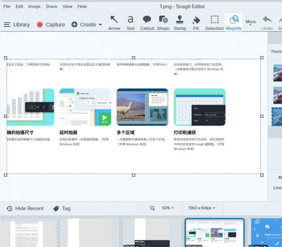Image resolution: width=282 pixels, height=247 pixels.
Task: Open the Help menu
Action: click(x=82, y=7)
